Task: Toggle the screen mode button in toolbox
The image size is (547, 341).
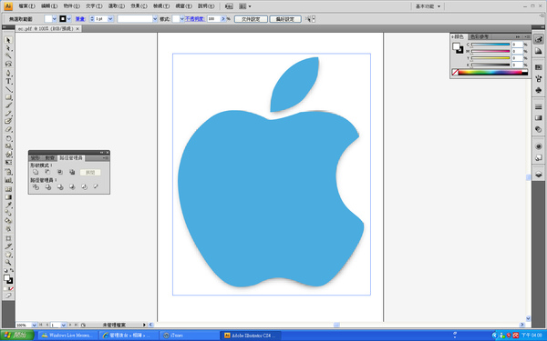Action: point(8,296)
